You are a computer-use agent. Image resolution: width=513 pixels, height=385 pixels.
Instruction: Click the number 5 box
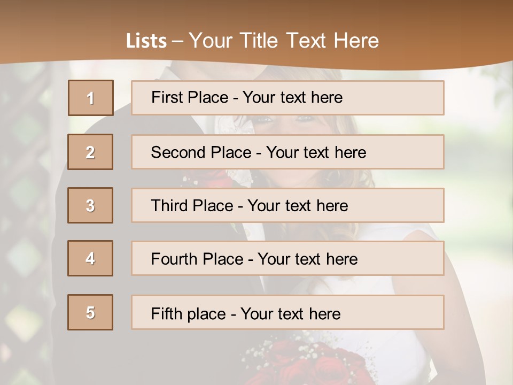pyautogui.click(x=90, y=312)
